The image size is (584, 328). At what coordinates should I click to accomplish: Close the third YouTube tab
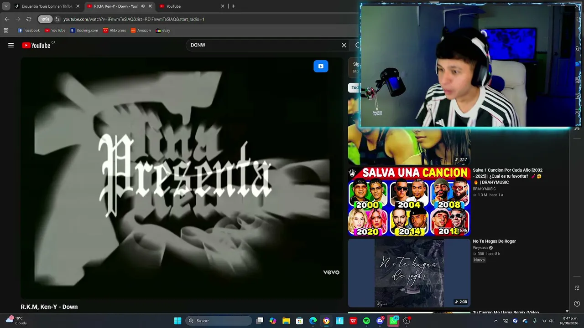(x=223, y=6)
